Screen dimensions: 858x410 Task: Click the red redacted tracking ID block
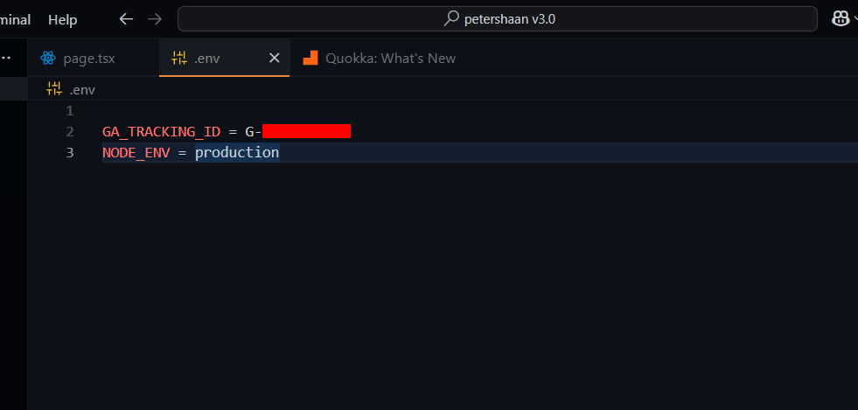click(306, 131)
